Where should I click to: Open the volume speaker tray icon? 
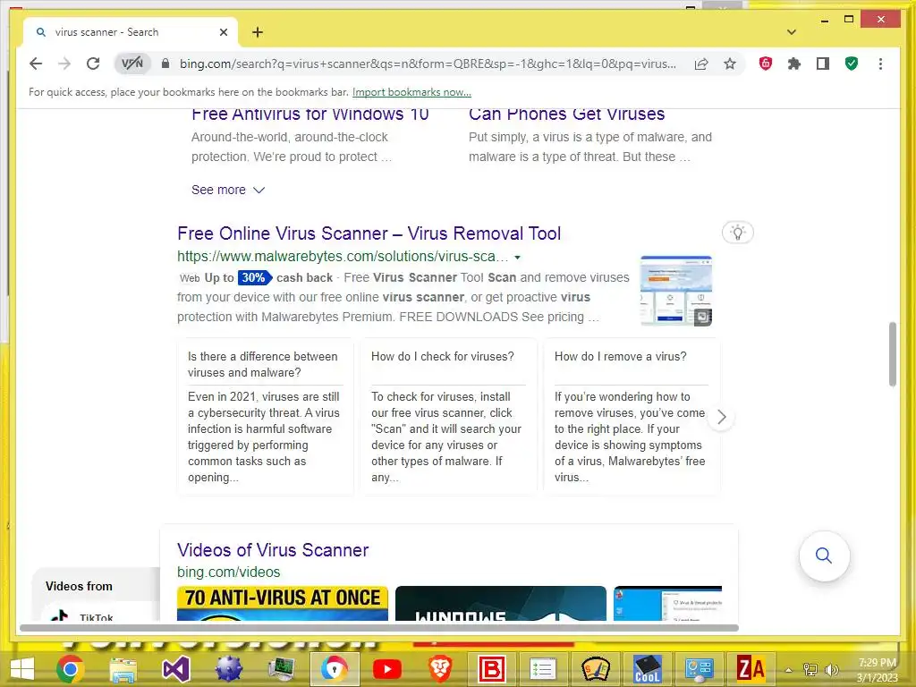coord(830,670)
